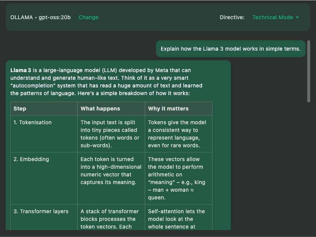Click the bold Llama 3 text in response
This screenshot has height=237, width=316.
[x=21, y=70]
